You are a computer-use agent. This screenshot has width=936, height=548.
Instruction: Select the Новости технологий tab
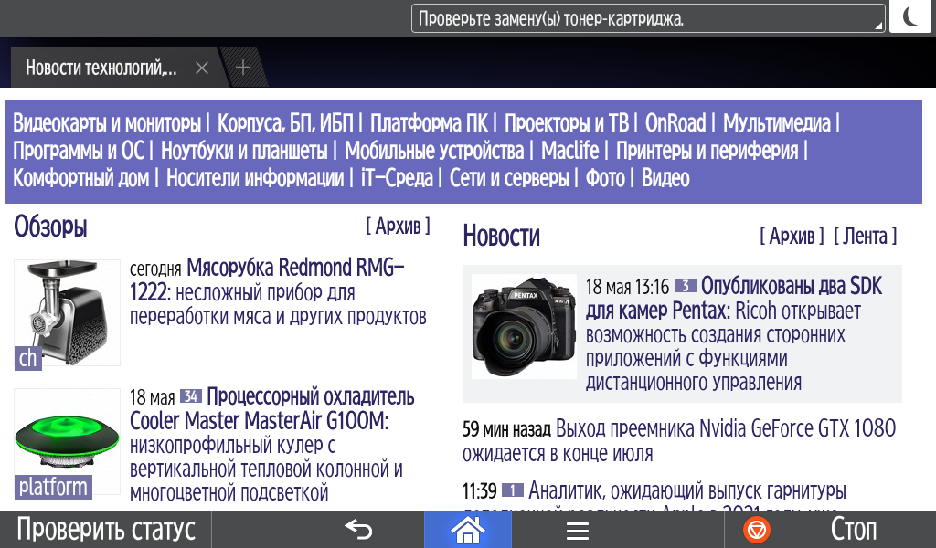tap(101, 68)
